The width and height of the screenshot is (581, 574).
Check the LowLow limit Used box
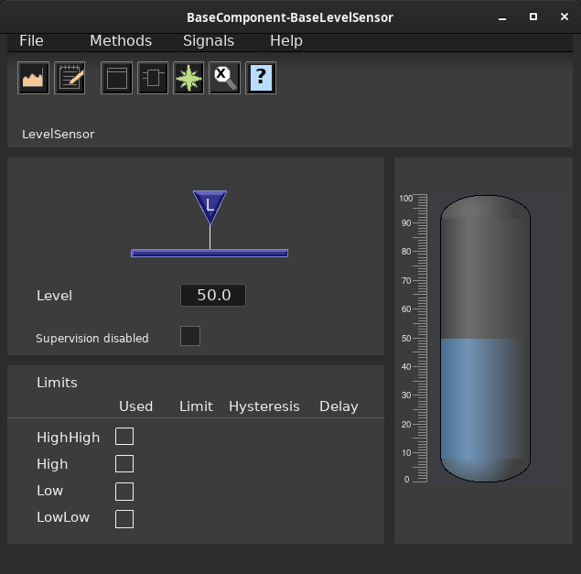[x=124, y=519]
